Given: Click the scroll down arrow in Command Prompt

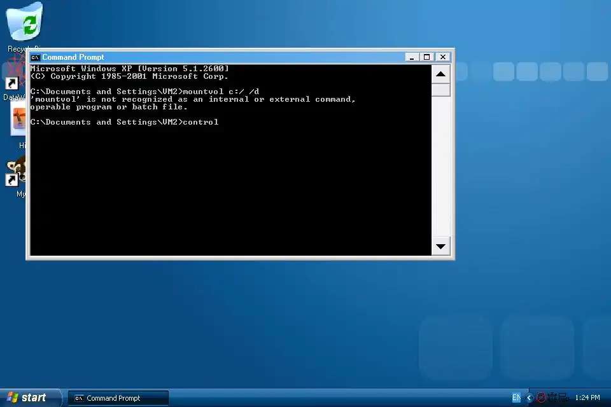Looking at the screenshot, I should (440, 246).
